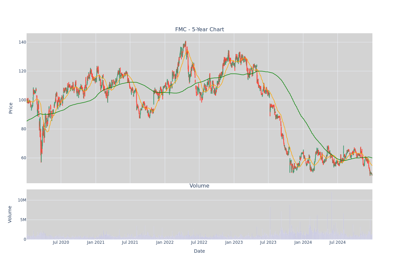Select the "Jan 2024" date tick label
The image size is (399, 266).
(x=303, y=242)
